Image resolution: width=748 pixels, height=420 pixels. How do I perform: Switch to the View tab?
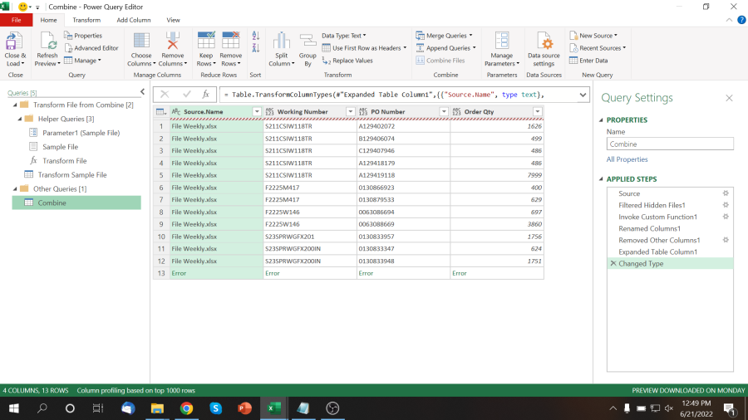173,20
